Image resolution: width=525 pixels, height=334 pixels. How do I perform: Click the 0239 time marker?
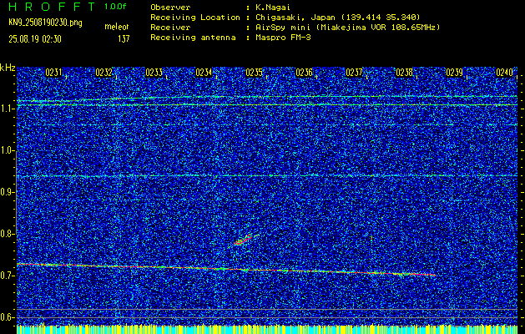point(454,73)
